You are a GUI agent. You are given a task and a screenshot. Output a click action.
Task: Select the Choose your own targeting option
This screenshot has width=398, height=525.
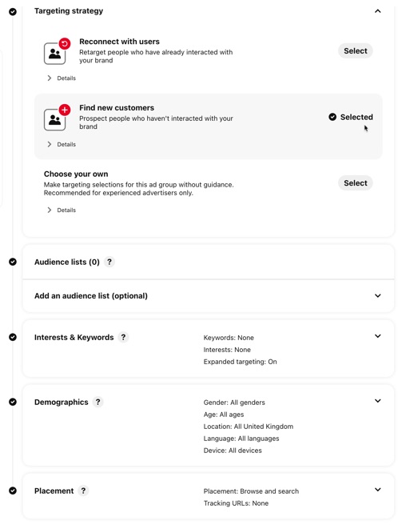tap(355, 183)
